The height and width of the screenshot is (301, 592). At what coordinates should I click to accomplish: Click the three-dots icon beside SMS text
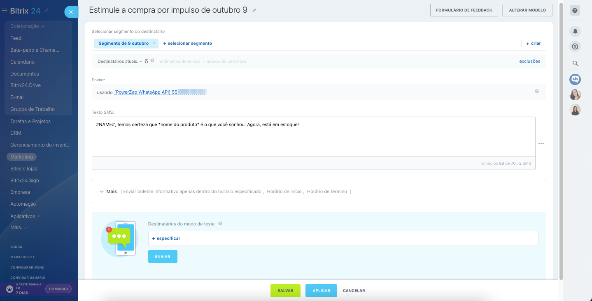click(541, 143)
